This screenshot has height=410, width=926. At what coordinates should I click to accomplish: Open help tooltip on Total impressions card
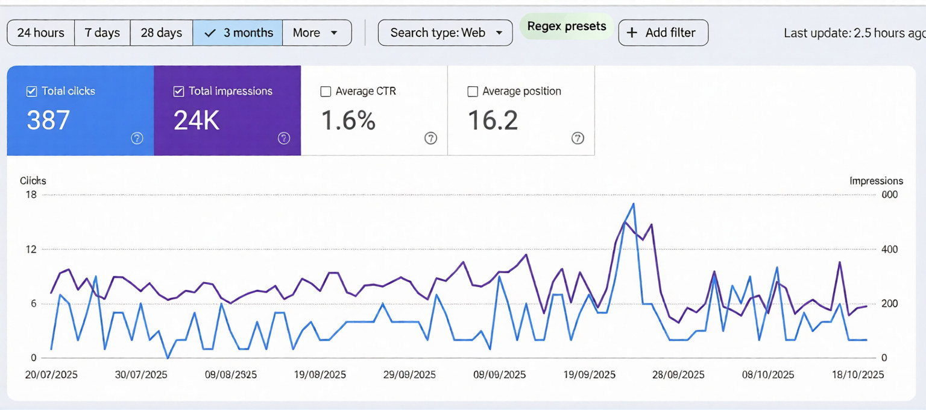[284, 138]
